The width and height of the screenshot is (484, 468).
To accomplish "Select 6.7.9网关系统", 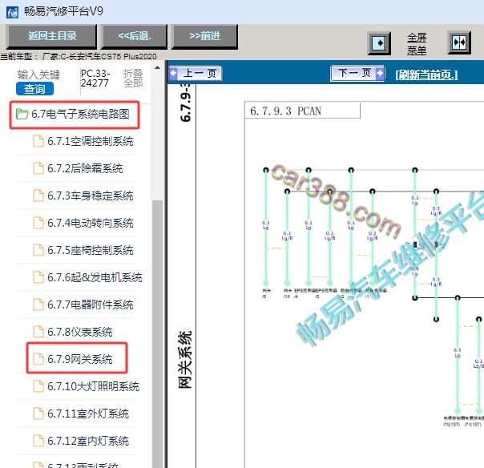I will [79, 359].
